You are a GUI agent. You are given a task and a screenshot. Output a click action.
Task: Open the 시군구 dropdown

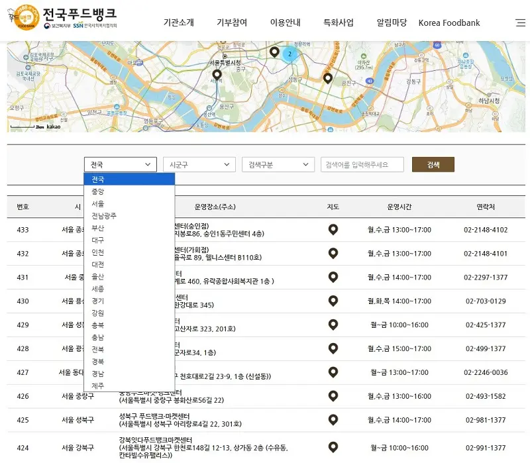199,164
